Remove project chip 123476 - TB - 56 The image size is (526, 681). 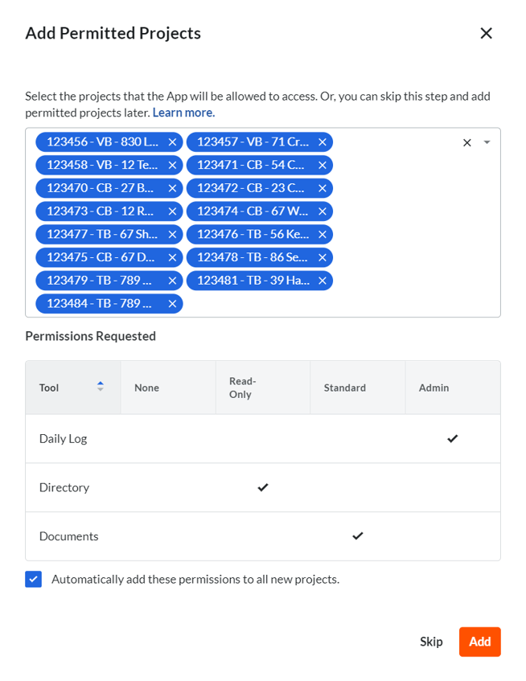(x=323, y=234)
